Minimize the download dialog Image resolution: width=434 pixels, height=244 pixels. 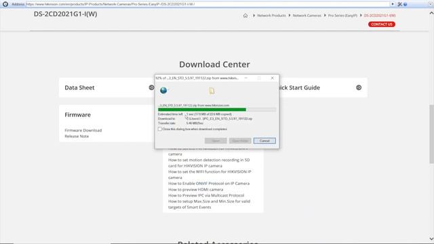[245, 78]
